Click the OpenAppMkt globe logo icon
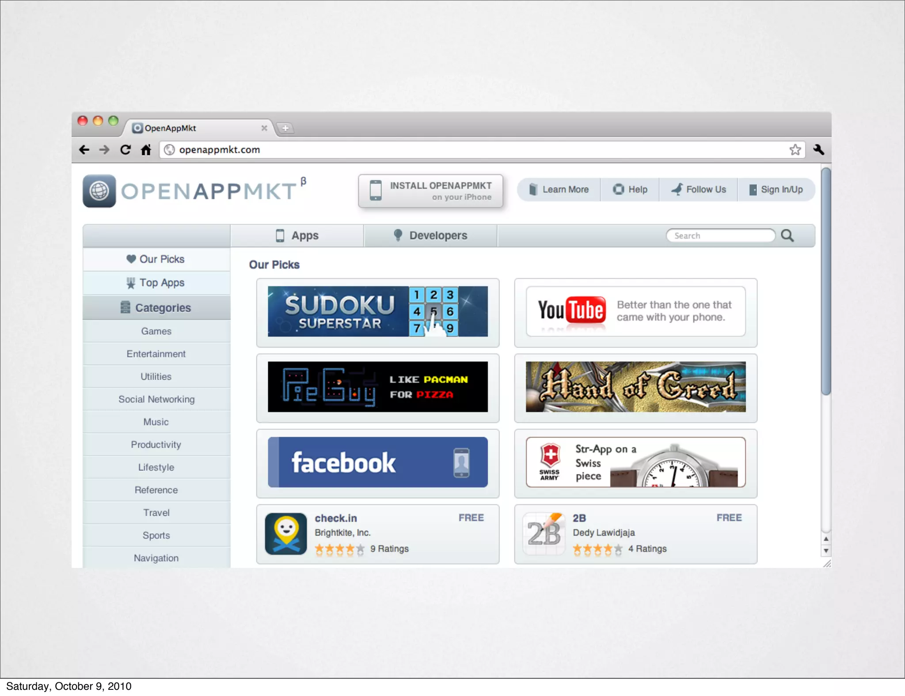This screenshot has height=696, width=905. click(x=99, y=191)
